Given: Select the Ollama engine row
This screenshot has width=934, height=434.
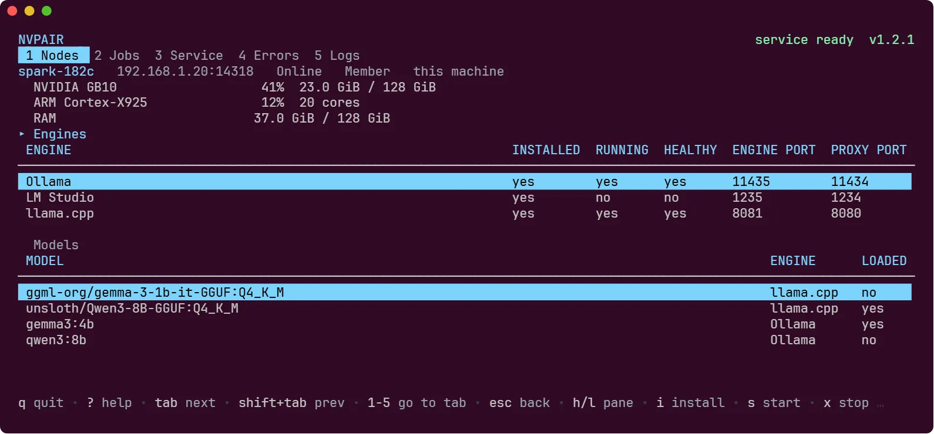Looking at the screenshot, I should point(465,181).
